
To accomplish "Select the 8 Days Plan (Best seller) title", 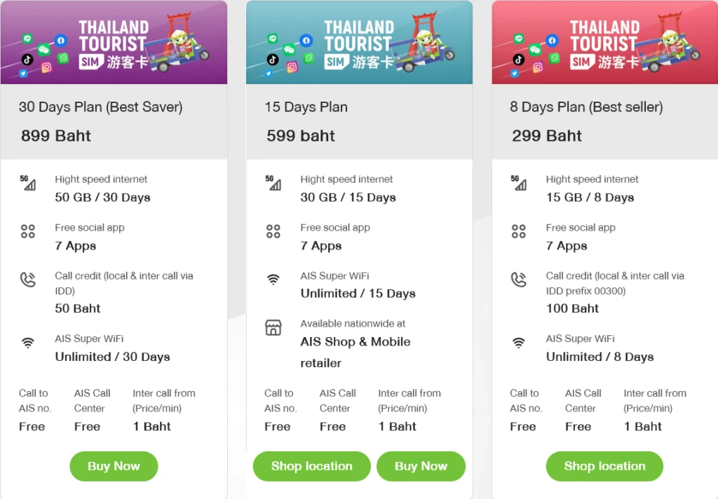I will click(x=586, y=107).
